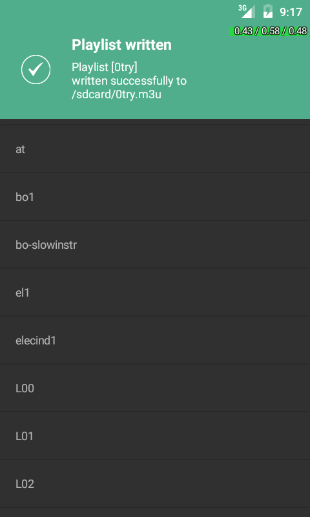Viewport: 310px width, 517px height.
Task: Tap the checkmark success icon
Action: [36, 70]
